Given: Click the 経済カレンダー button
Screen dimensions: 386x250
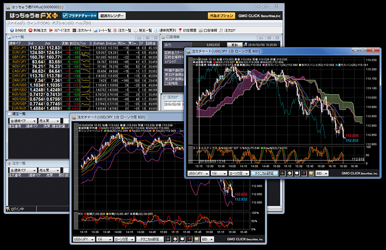Looking at the screenshot, I should pyautogui.click(x=112, y=16).
